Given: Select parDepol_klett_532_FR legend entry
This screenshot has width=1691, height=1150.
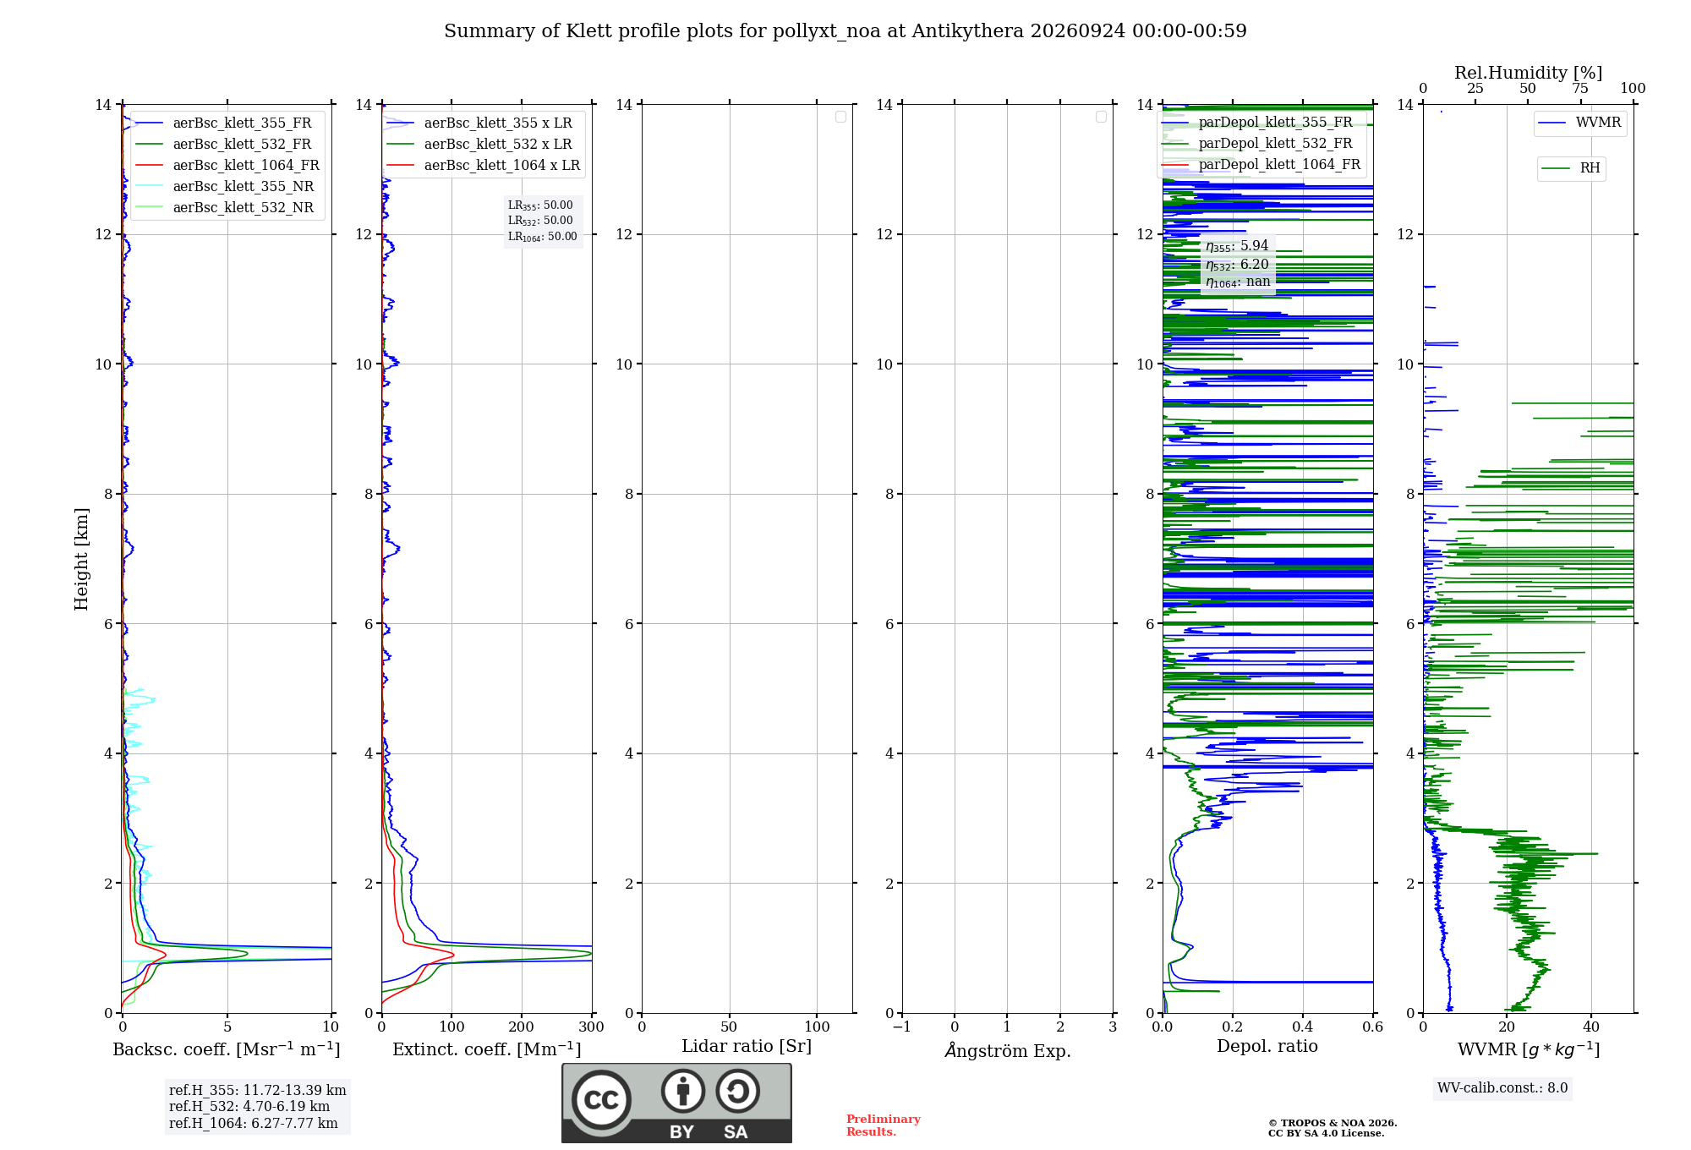Looking at the screenshot, I should coord(1256,144).
